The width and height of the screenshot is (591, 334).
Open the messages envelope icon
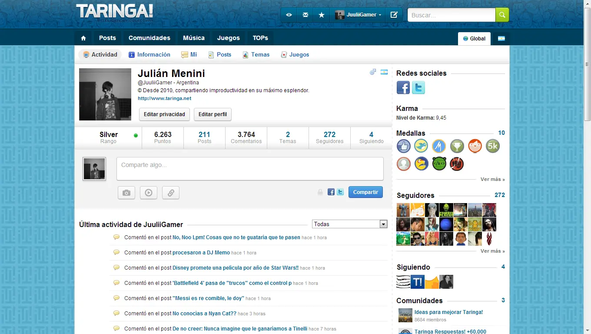(305, 15)
